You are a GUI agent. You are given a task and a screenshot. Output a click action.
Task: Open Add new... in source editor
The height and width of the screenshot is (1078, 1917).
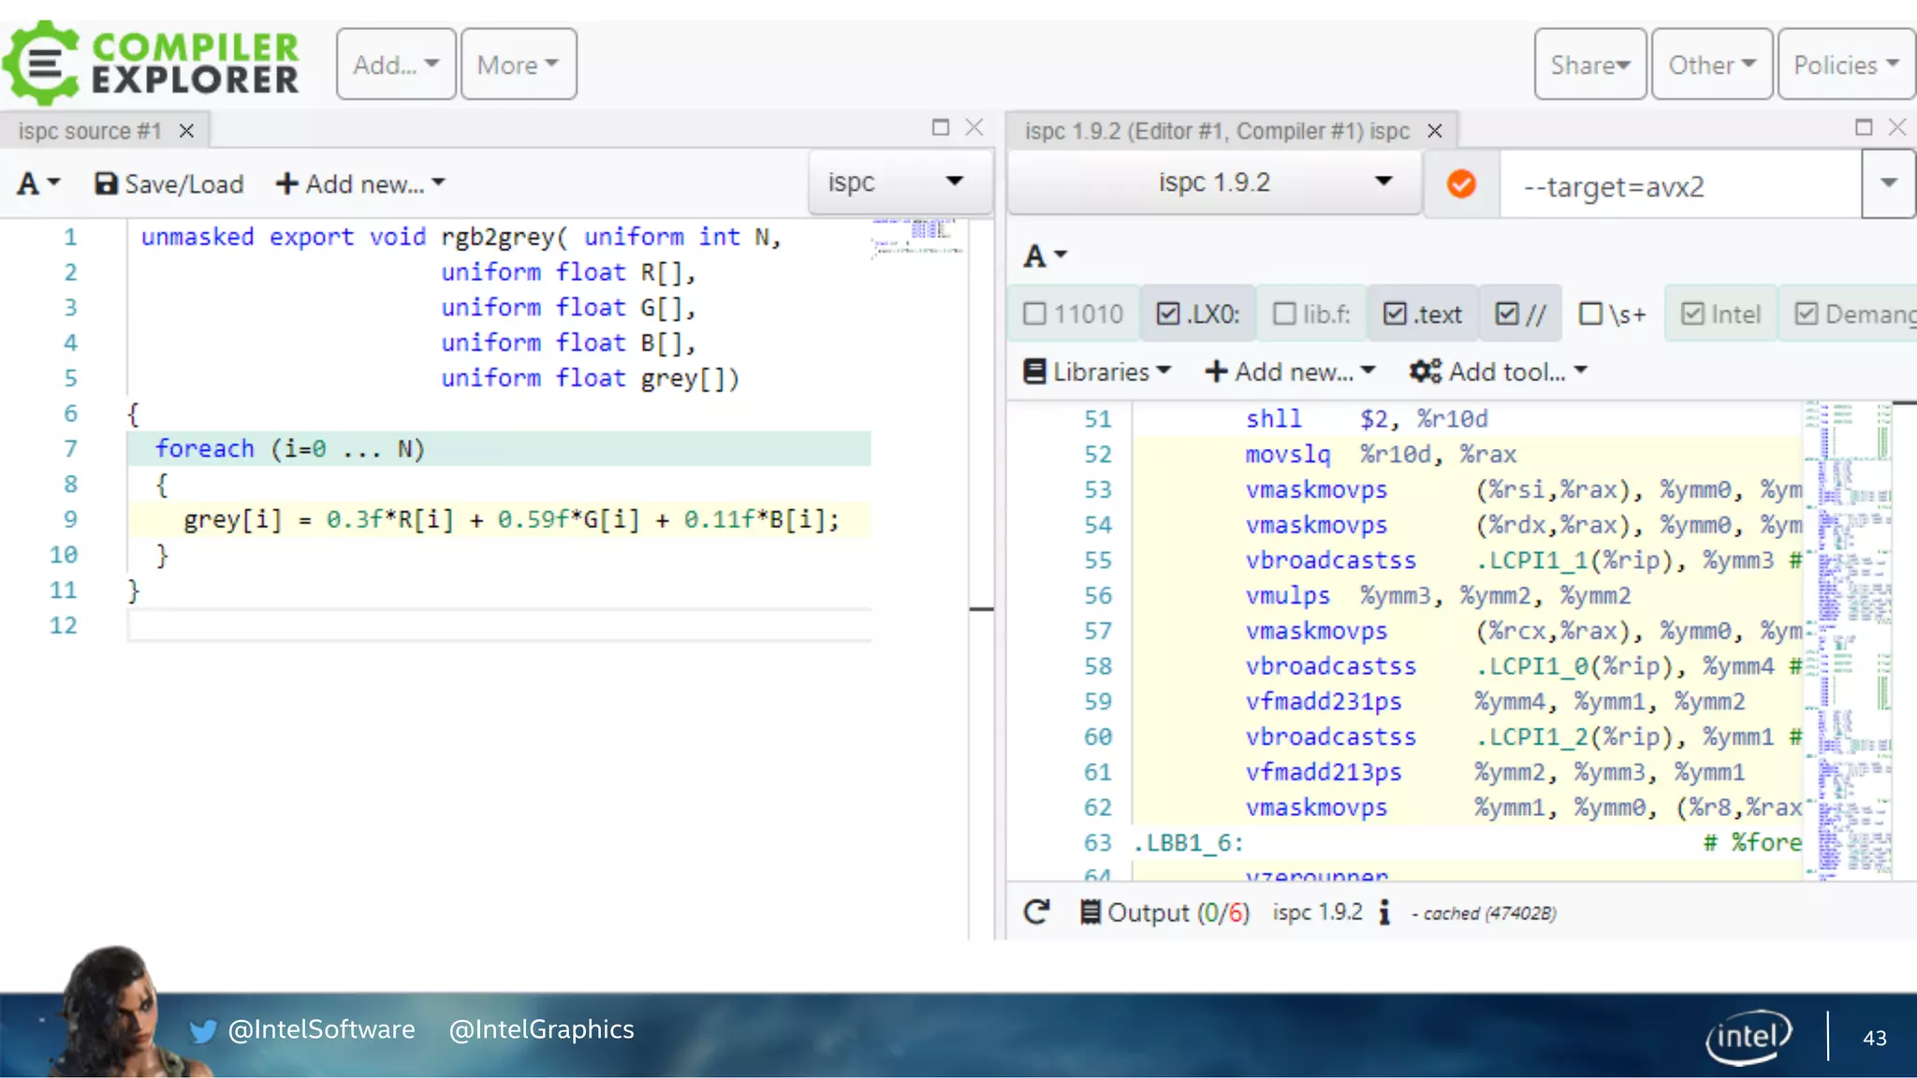pos(360,183)
